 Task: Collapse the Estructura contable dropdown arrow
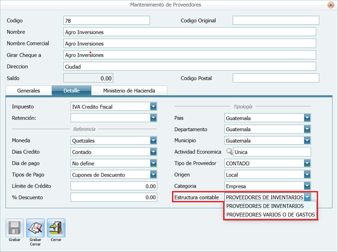[307, 197]
